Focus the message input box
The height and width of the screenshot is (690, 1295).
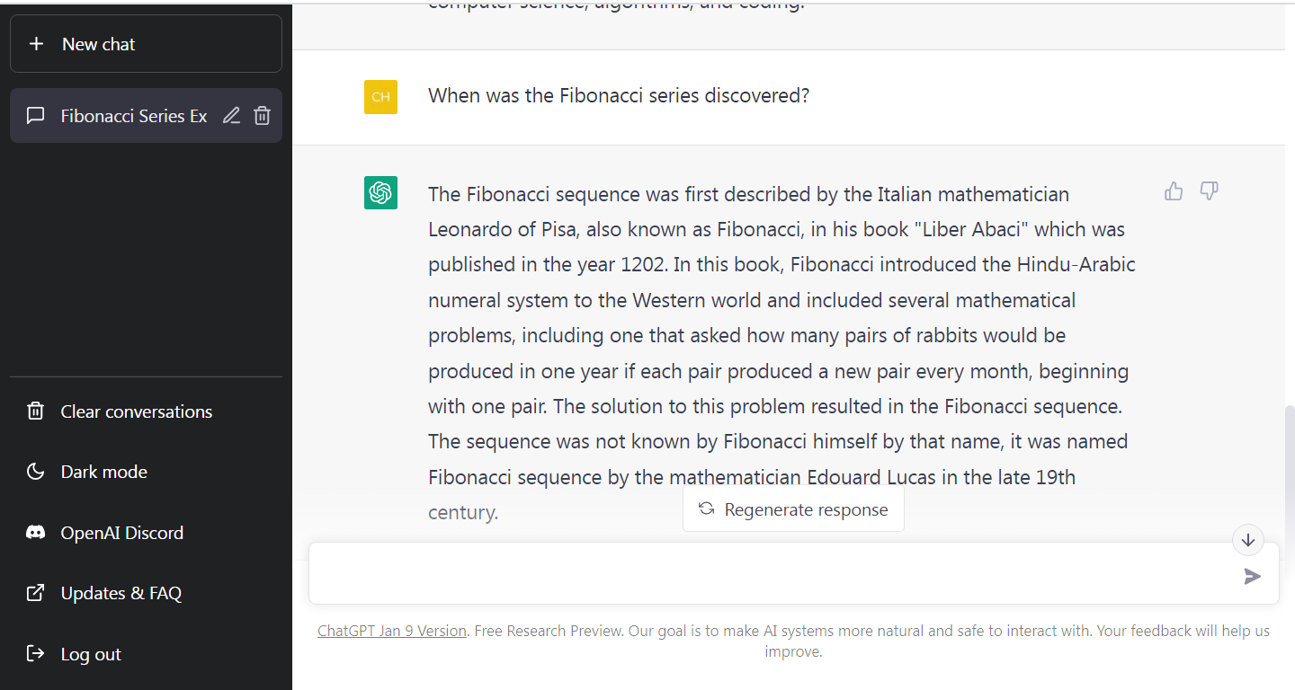tap(773, 573)
